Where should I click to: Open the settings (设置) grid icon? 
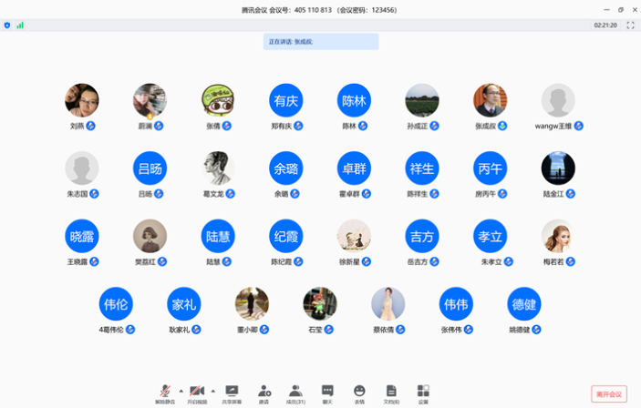click(x=423, y=391)
